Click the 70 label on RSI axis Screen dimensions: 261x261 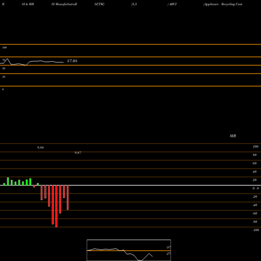[x=4, y=60]
